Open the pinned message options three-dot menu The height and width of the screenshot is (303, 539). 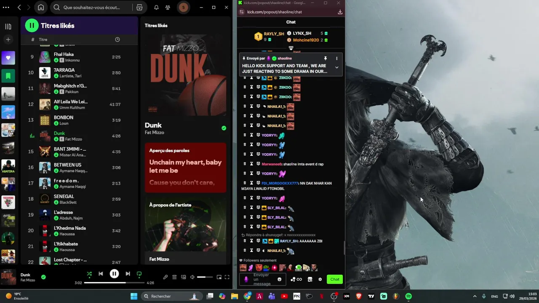[336, 58]
